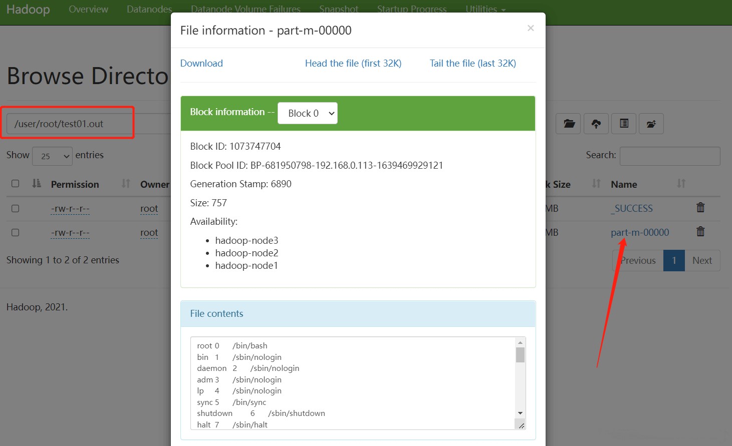Open the Create Directory folder icon
The width and height of the screenshot is (732, 446).
[568, 124]
